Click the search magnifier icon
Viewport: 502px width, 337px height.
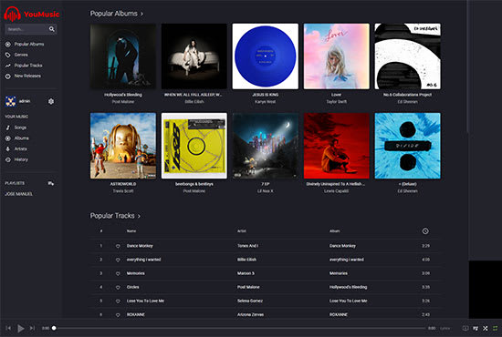51,29
